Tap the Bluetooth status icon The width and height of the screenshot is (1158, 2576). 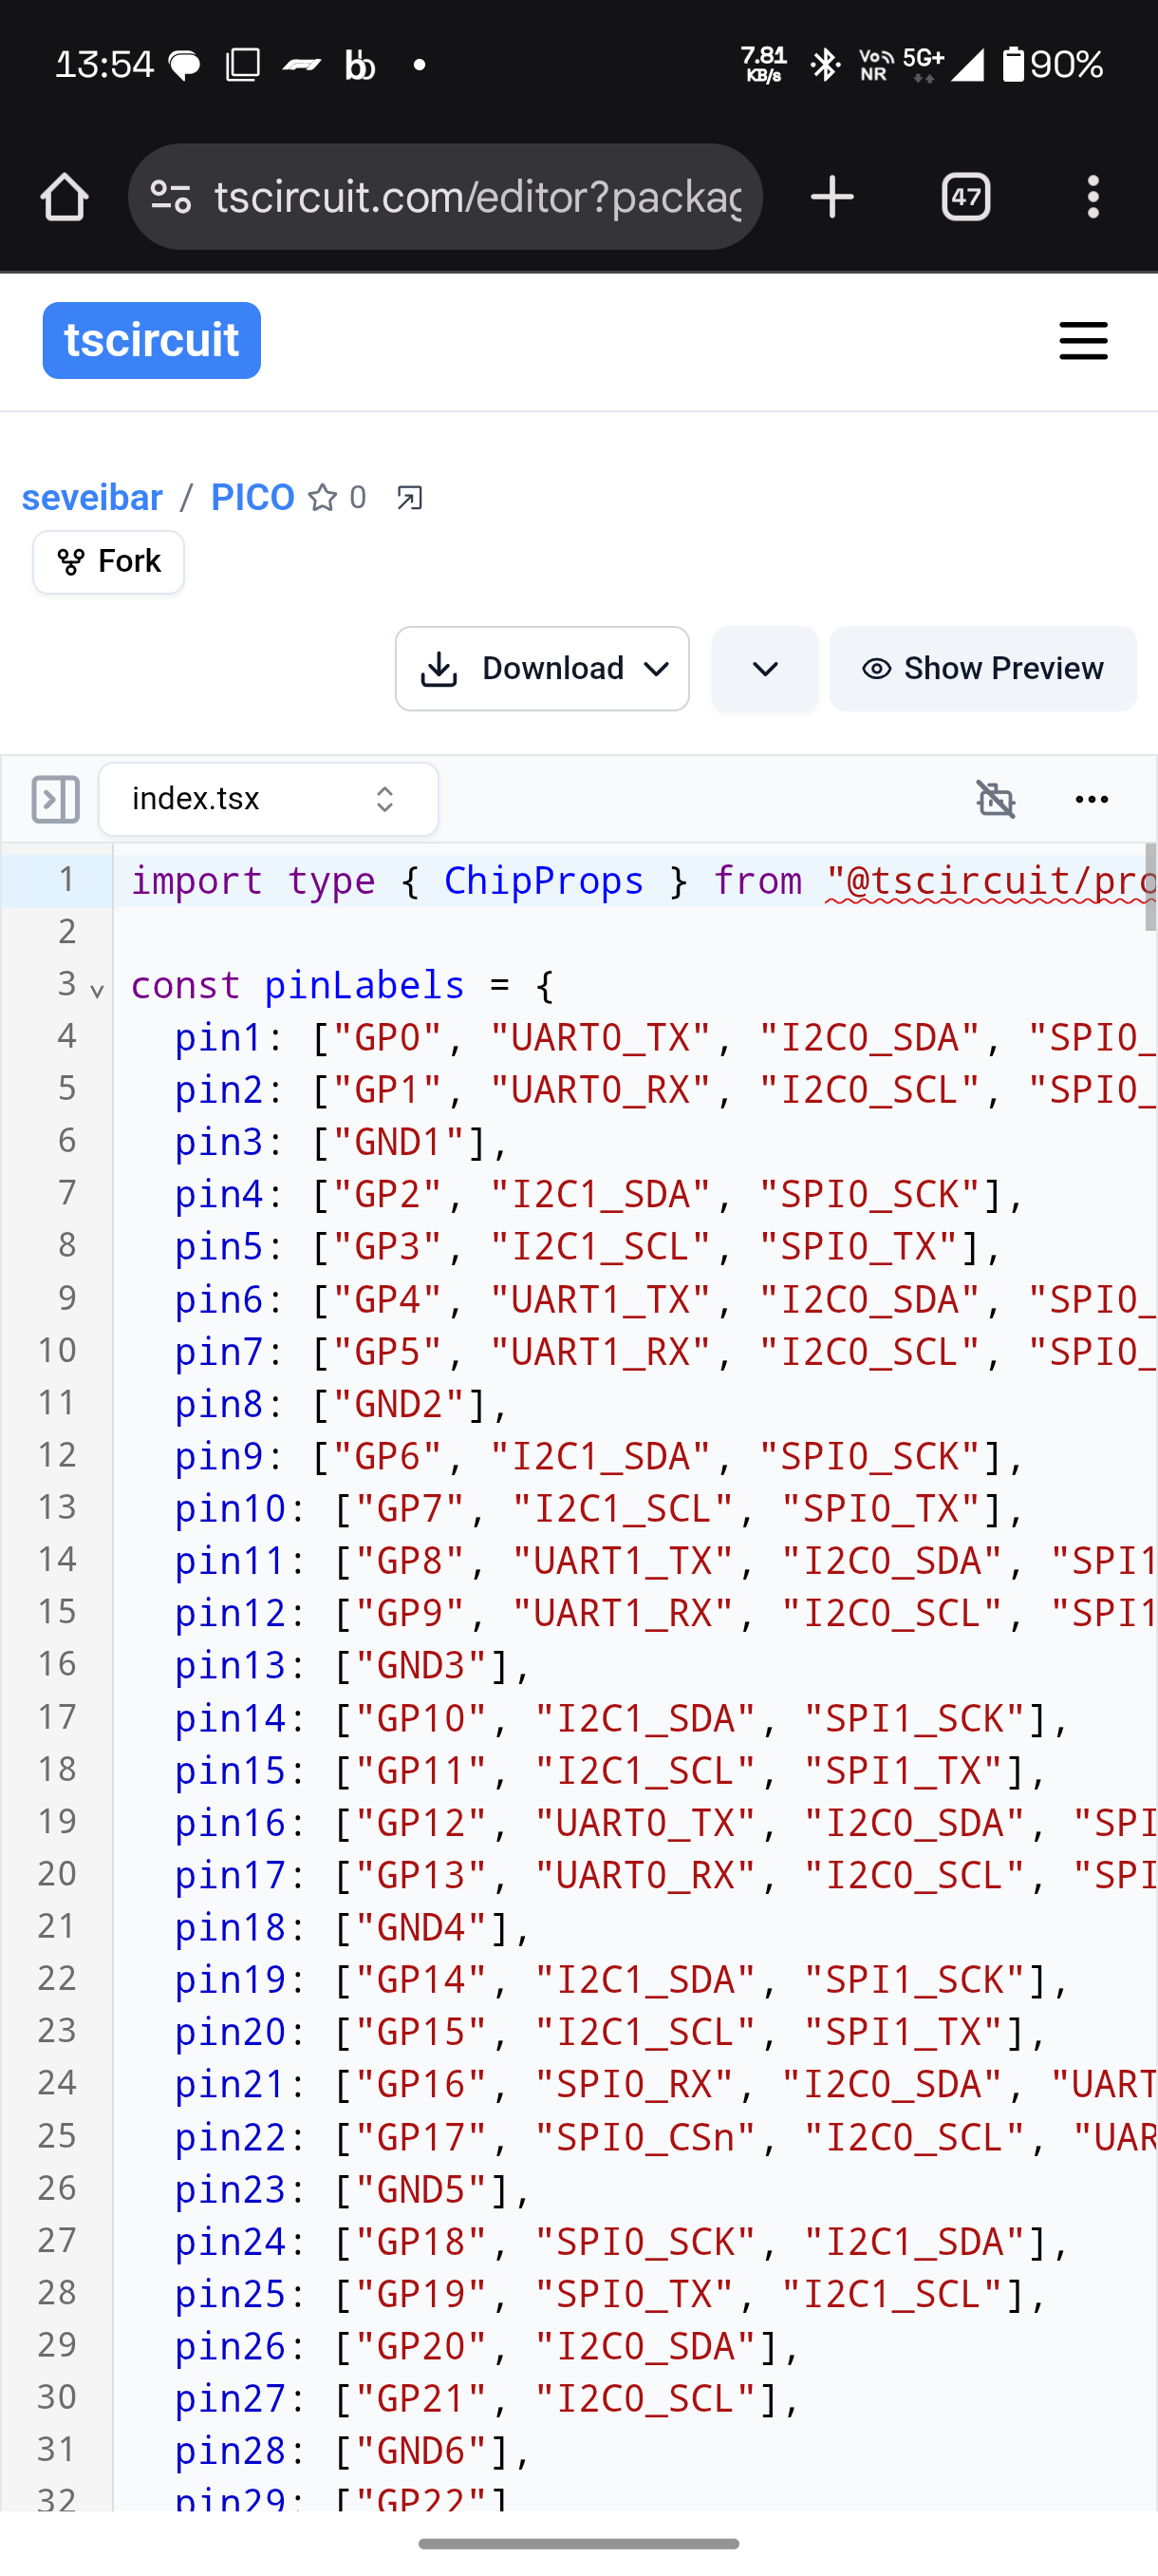[825, 65]
